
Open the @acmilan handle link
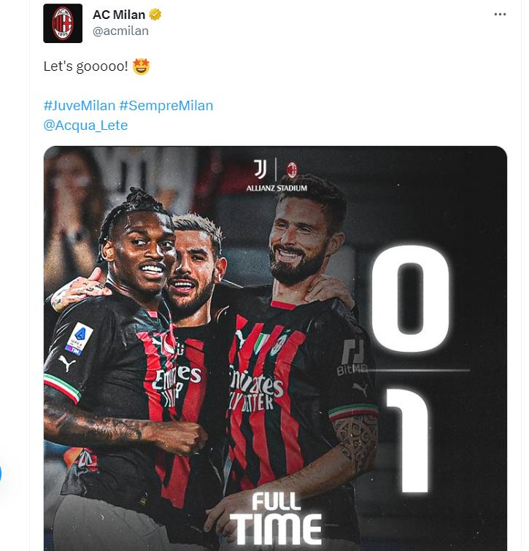pyautogui.click(x=120, y=31)
